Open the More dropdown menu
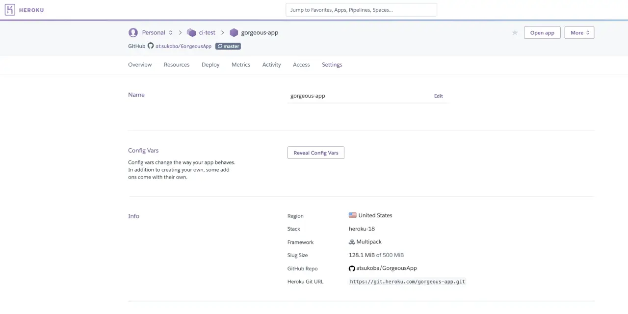 579,33
